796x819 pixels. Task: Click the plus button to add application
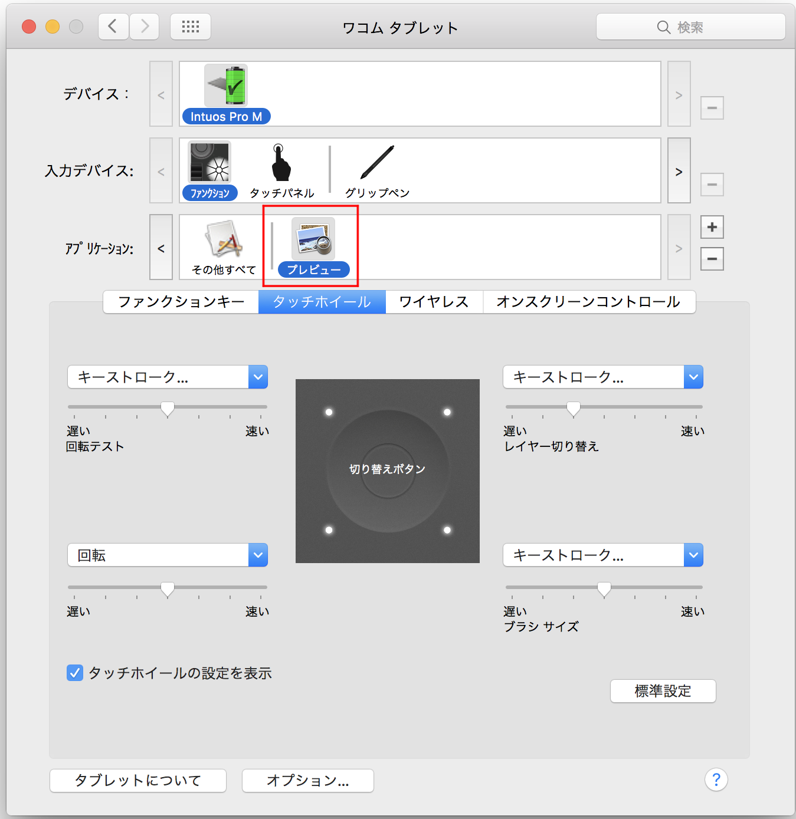click(x=712, y=227)
